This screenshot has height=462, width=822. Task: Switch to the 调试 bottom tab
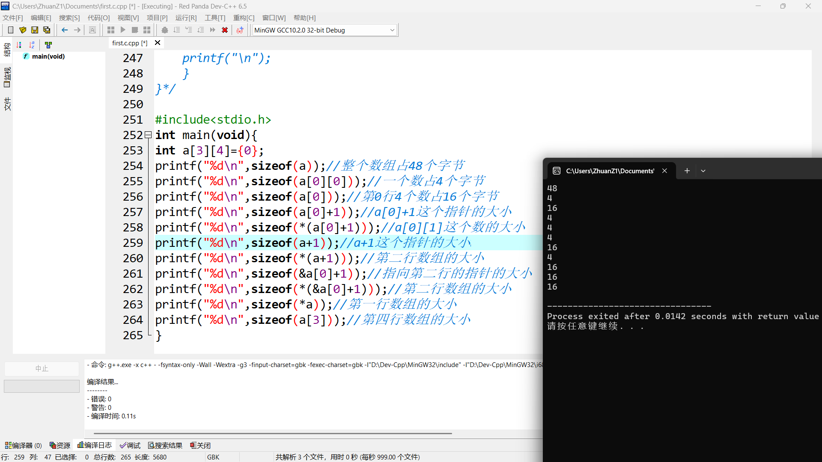pos(130,445)
